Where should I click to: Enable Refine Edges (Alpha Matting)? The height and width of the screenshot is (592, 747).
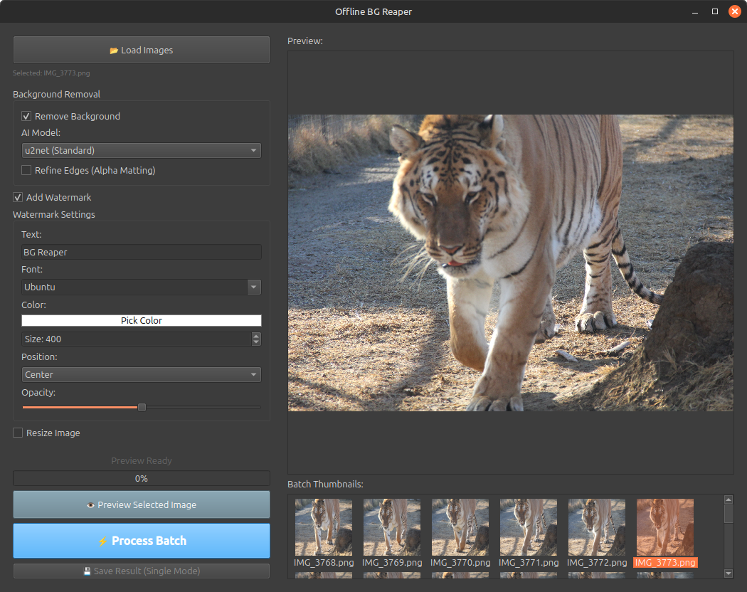(26, 170)
